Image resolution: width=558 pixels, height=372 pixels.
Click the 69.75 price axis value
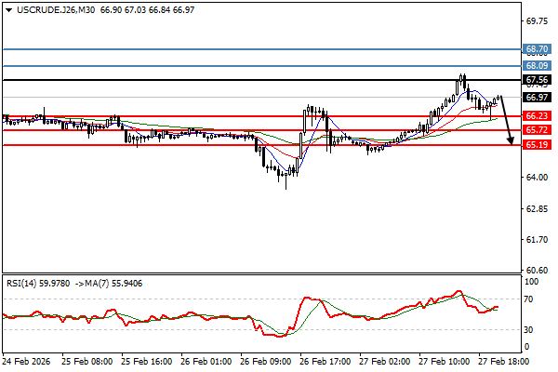[538, 20]
